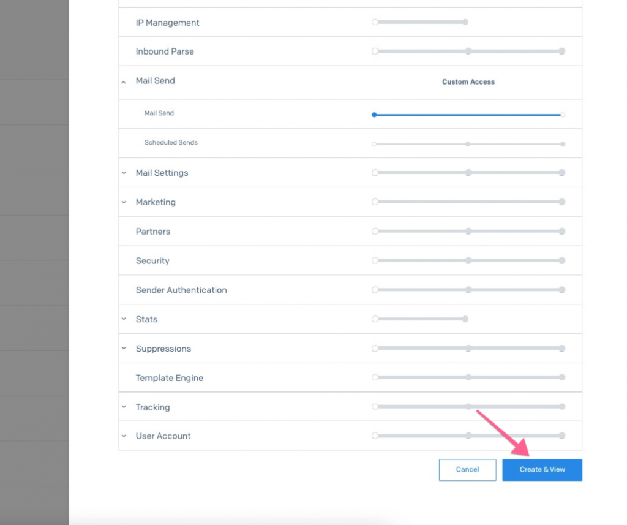Set Sender Authentication slider to full access

tap(562, 290)
